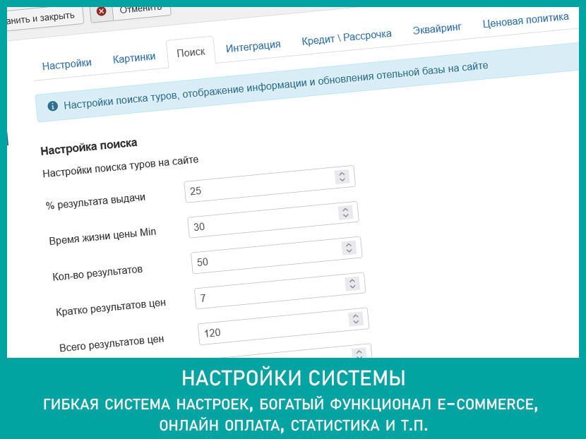
Task: Open the Эквайринг tab
Action: coord(437,28)
